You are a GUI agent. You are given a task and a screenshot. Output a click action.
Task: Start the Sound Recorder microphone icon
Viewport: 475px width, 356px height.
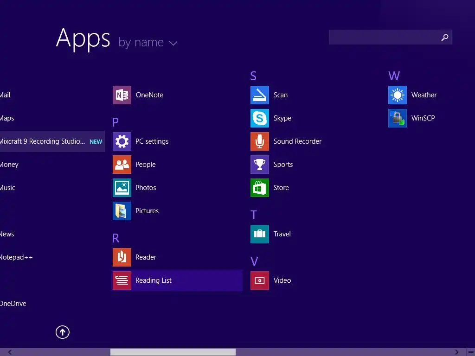click(x=260, y=141)
